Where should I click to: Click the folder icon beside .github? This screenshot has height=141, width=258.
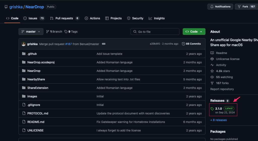click(x=24, y=54)
